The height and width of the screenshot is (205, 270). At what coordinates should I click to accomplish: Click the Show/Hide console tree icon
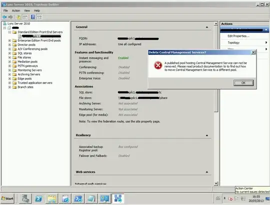(25, 17)
